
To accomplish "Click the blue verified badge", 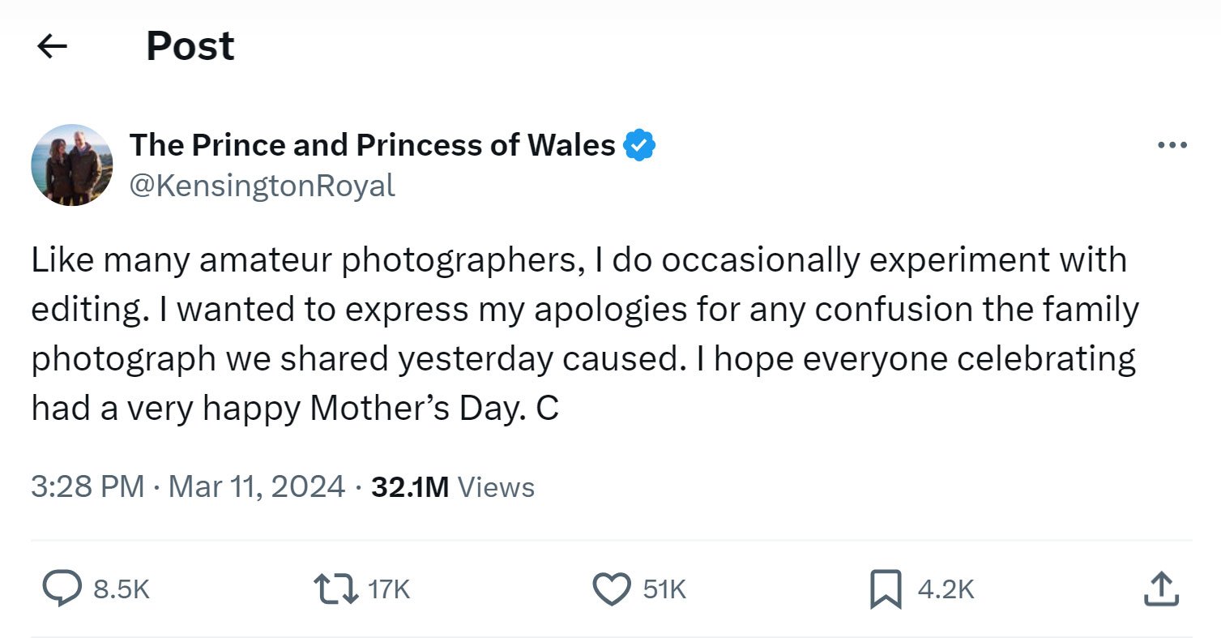I will coord(639,146).
